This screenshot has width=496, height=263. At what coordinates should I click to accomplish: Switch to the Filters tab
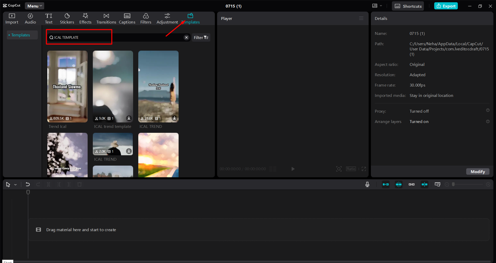tap(146, 19)
